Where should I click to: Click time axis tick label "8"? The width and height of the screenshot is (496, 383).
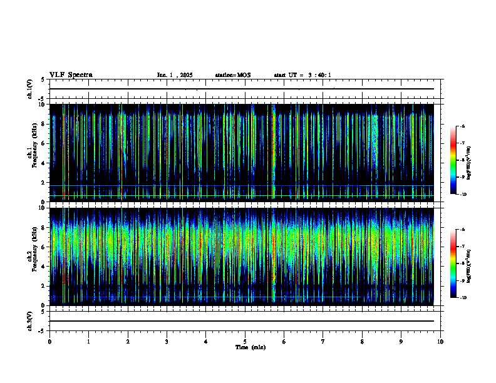coord(362,342)
